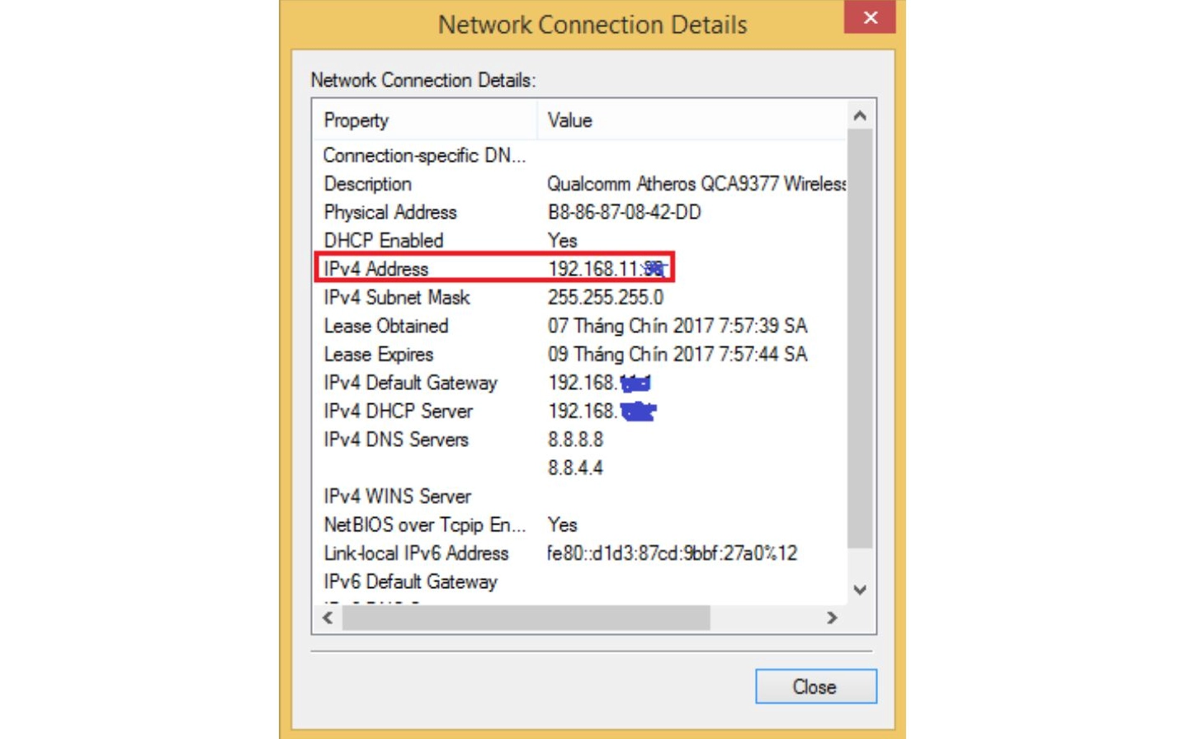This screenshot has width=1185, height=739.
Task: Click the Property column header
Action: (x=357, y=120)
